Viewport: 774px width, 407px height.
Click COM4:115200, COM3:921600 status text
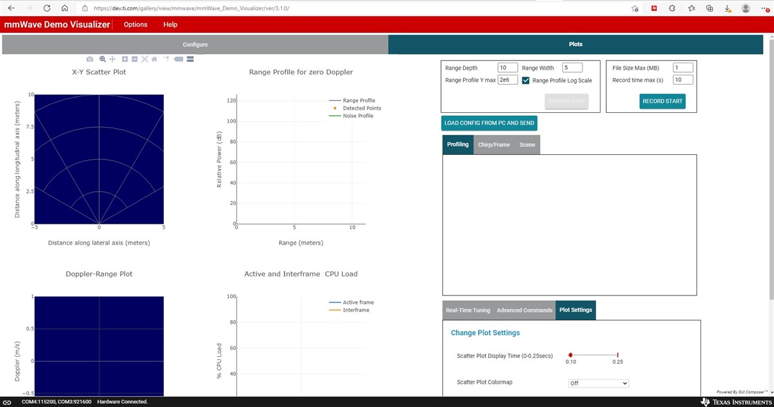[56, 402]
